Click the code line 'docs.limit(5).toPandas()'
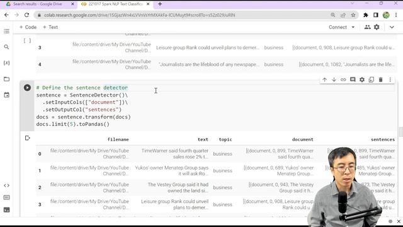403x227 pixels. (73, 124)
